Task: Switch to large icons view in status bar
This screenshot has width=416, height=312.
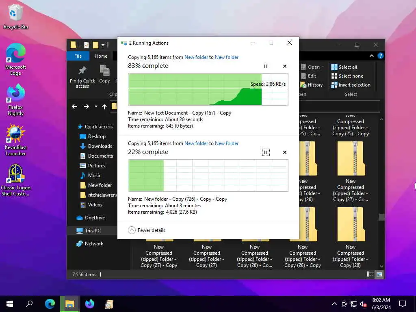Action: pyautogui.click(x=379, y=274)
